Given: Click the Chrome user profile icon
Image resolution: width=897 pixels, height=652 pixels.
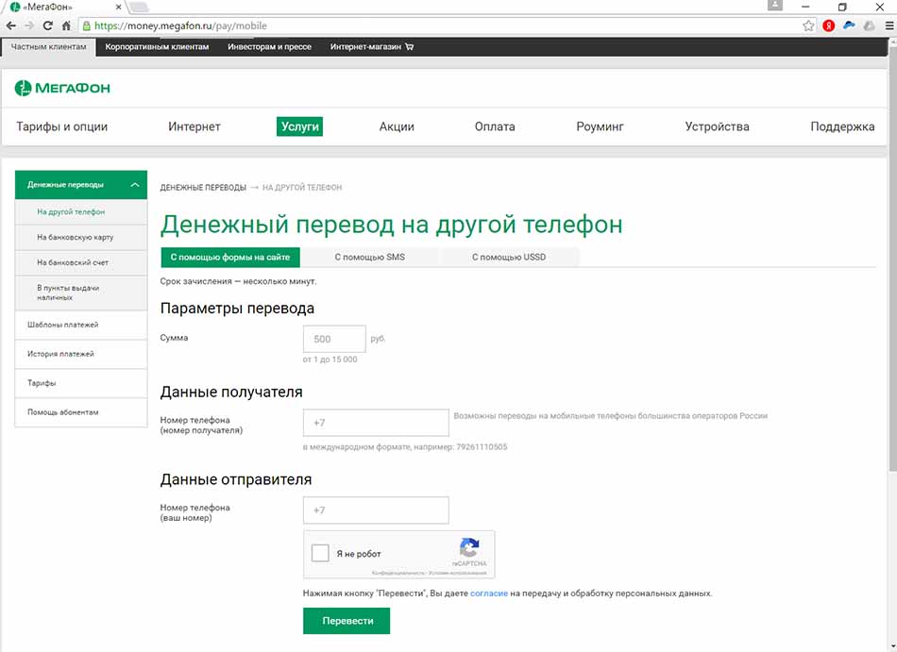Looking at the screenshot, I should point(774,5).
